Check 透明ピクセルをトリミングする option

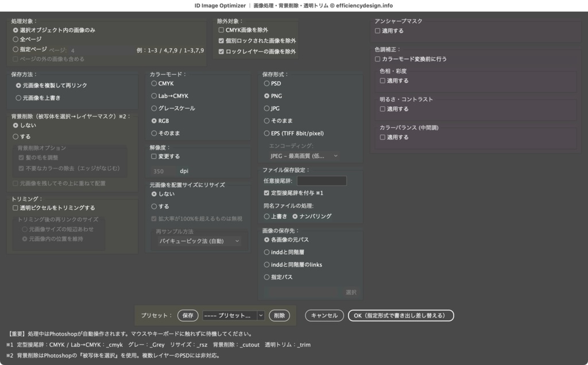tap(54, 208)
